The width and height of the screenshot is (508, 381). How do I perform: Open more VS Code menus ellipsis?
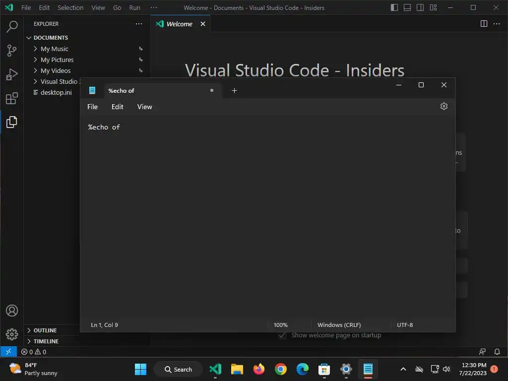pyautogui.click(x=154, y=7)
